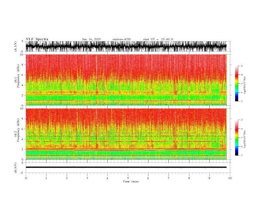Click the "ch.2 Frequency (kHz)" axis label
The image size is (259, 200).
[x=17, y=130]
